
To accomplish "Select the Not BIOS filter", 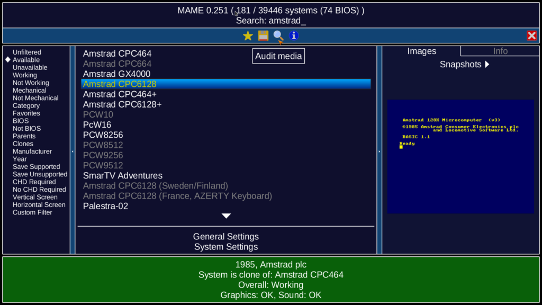I will [x=26, y=128].
